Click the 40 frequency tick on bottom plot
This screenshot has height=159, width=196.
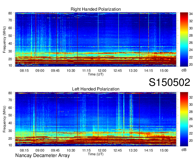pos(10,123)
